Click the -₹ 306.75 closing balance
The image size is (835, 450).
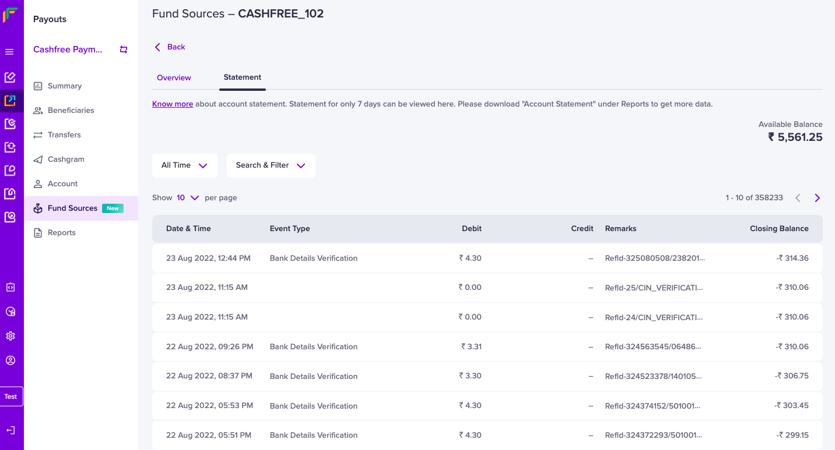pos(792,376)
